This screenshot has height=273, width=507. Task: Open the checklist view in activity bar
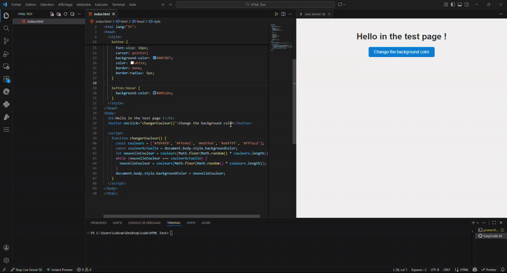(x=6, y=130)
